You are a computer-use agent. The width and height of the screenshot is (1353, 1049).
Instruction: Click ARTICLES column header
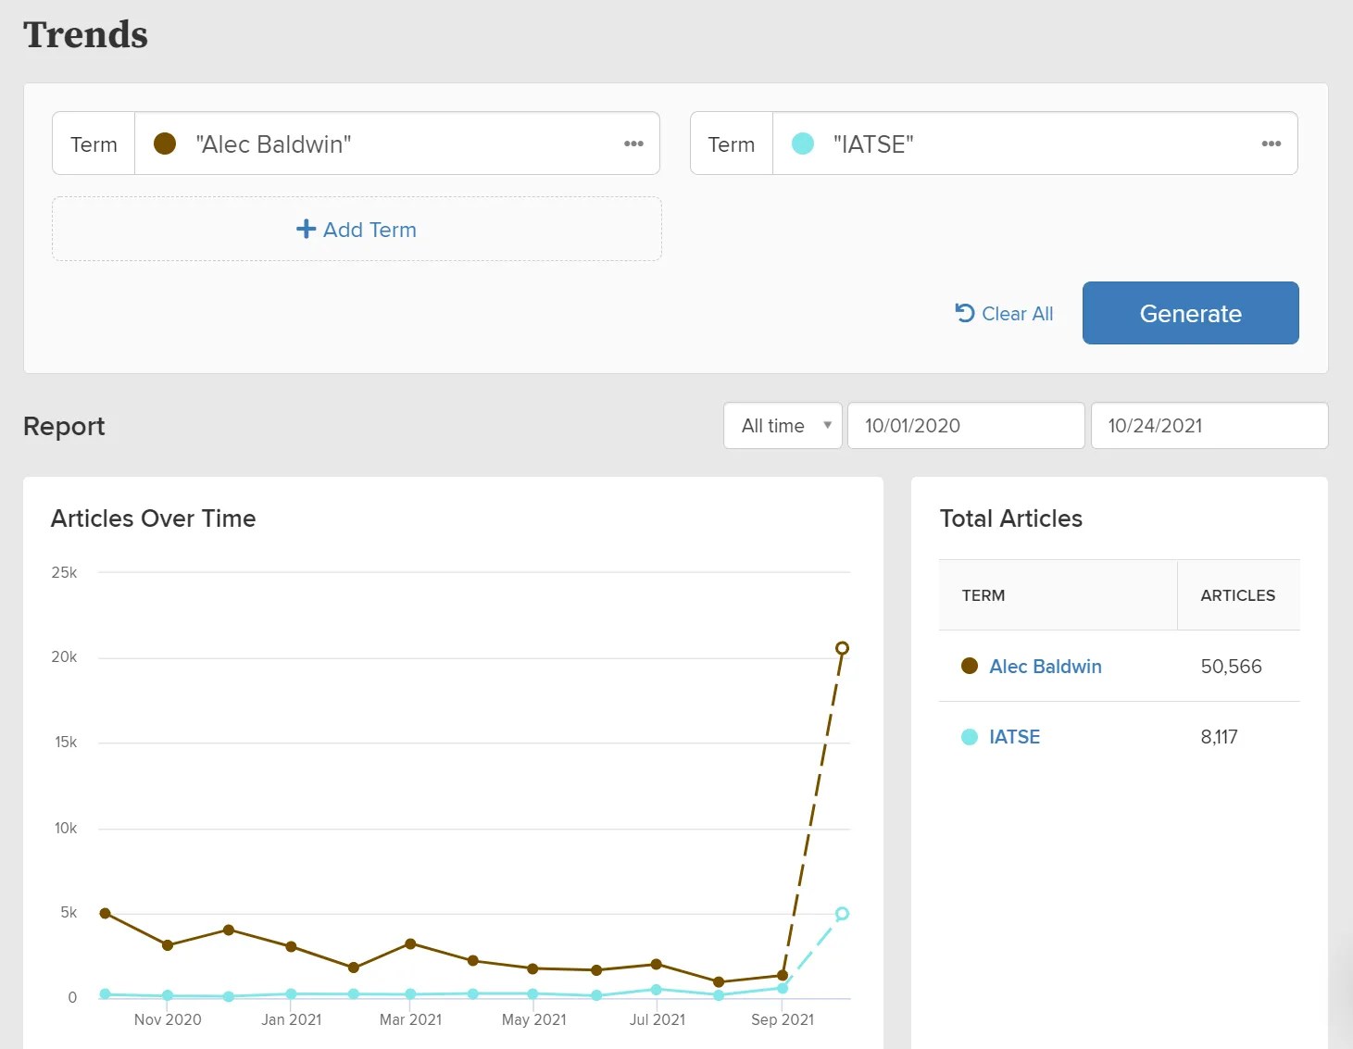tap(1237, 595)
